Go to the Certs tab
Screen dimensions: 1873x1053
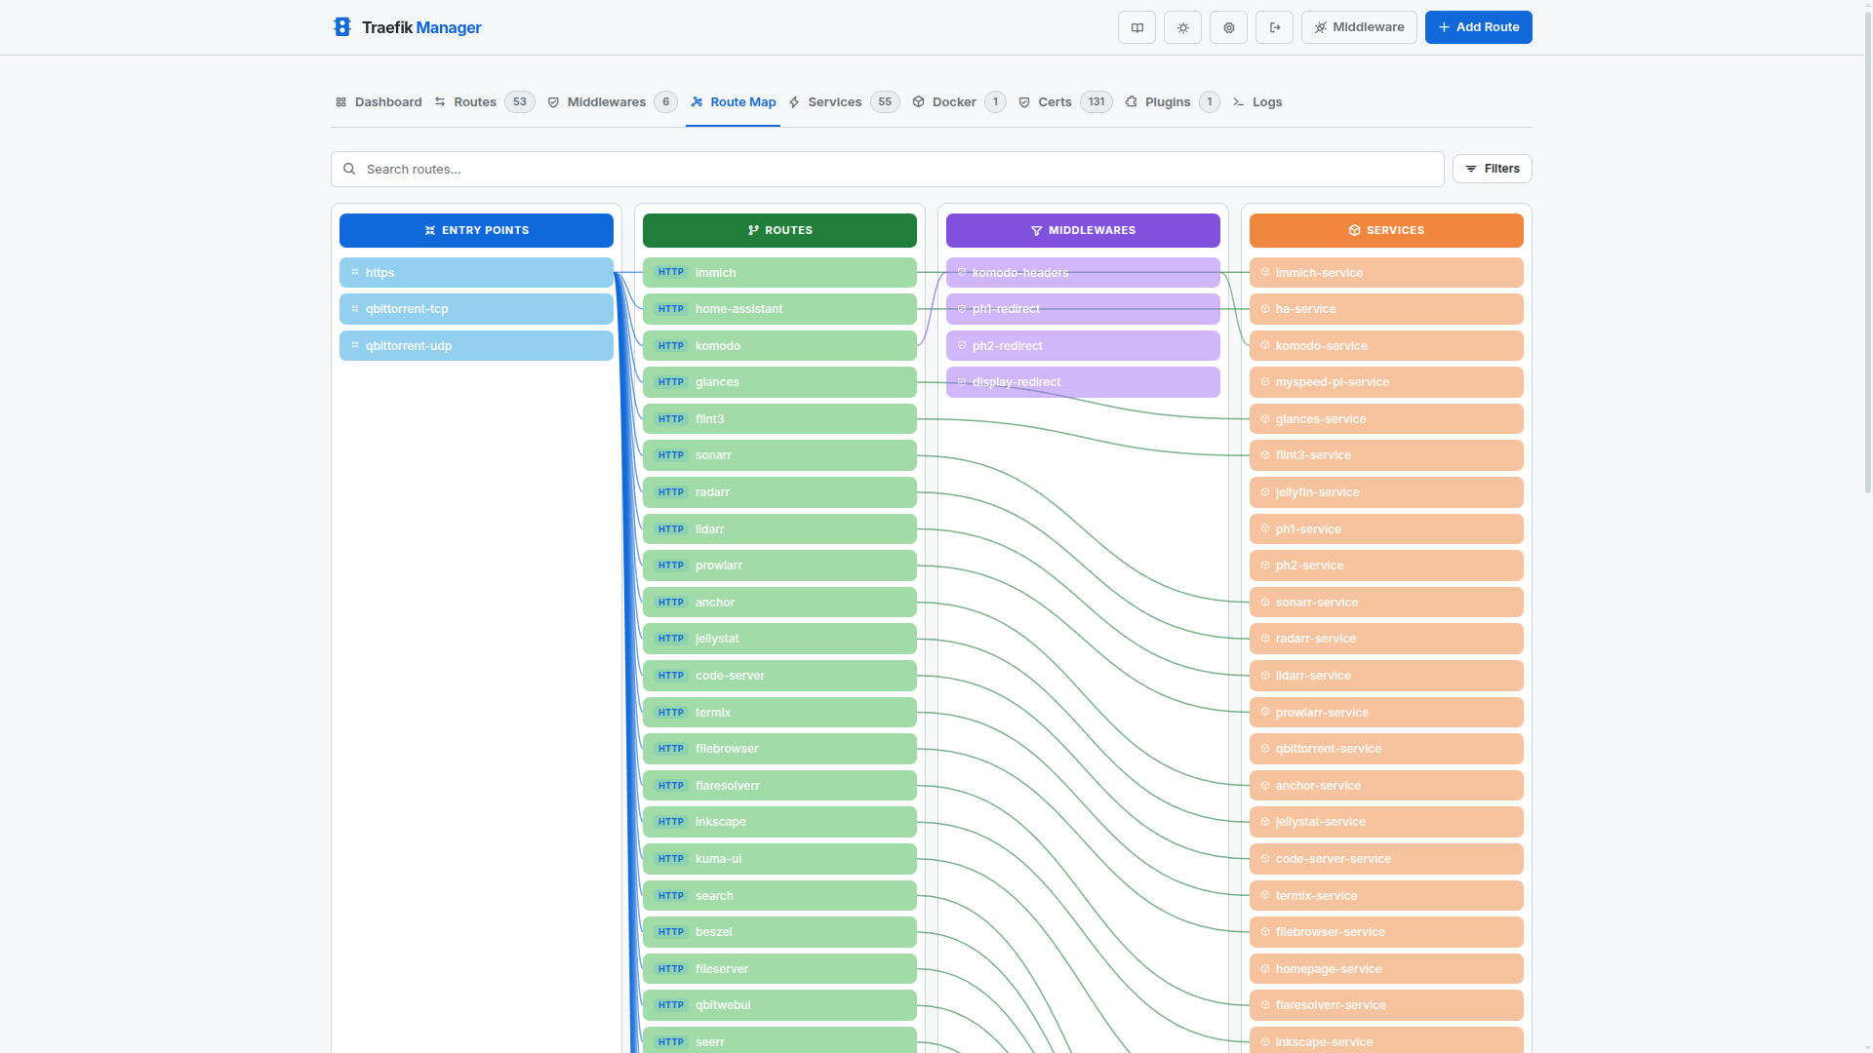pyautogui.click(x=1054, y=102)
